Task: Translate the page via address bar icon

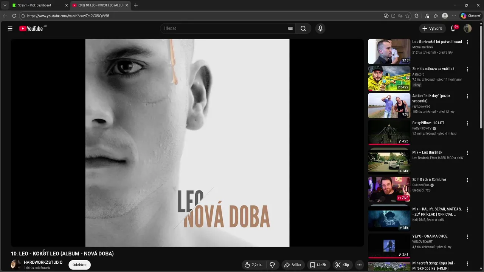Action: (x=400, y=16)
